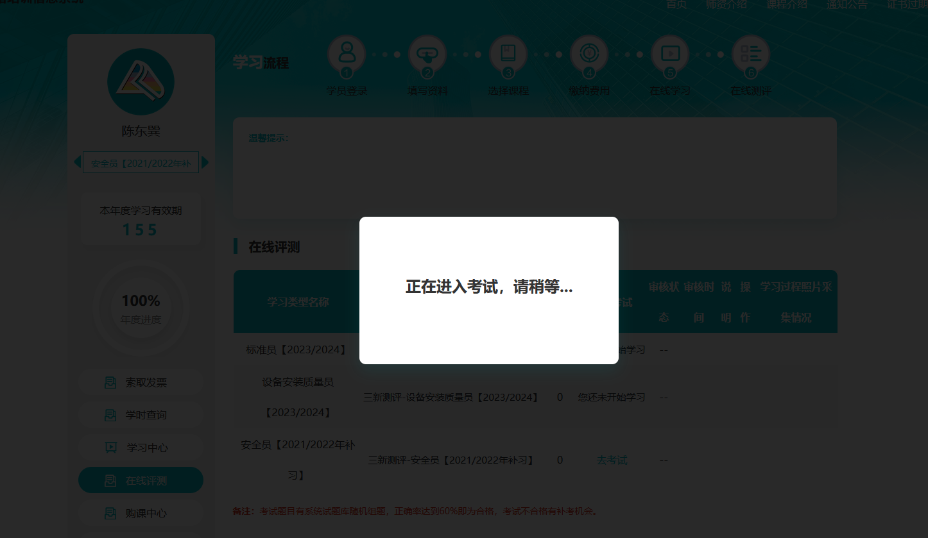Click the icon beside 购课中心
The height and width of the screenshot is (538, 928).
110,513
